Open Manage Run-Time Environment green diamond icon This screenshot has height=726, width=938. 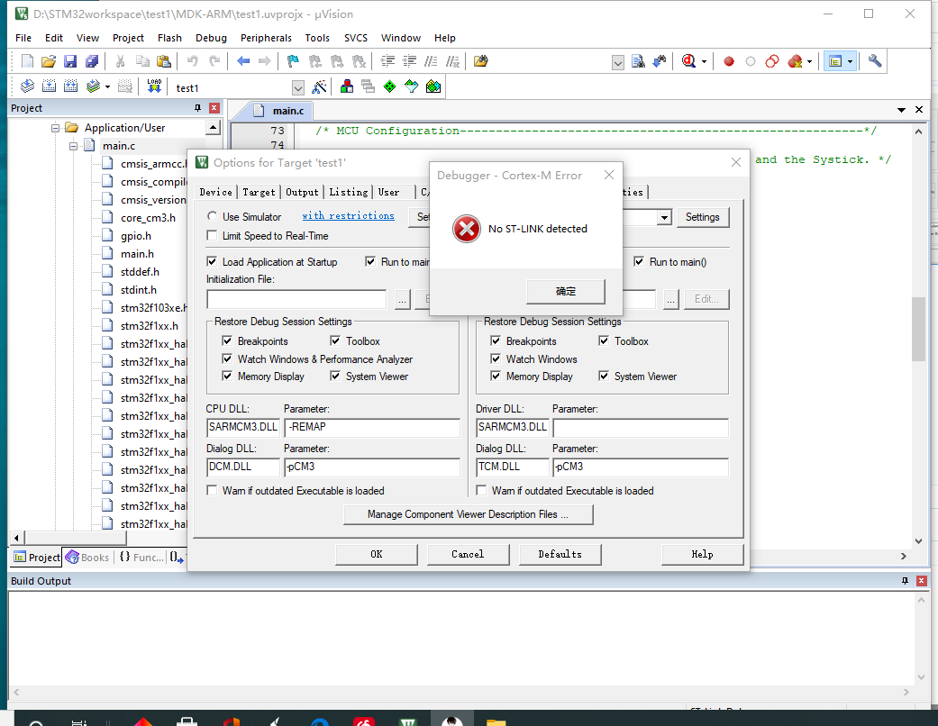(389, 86)
